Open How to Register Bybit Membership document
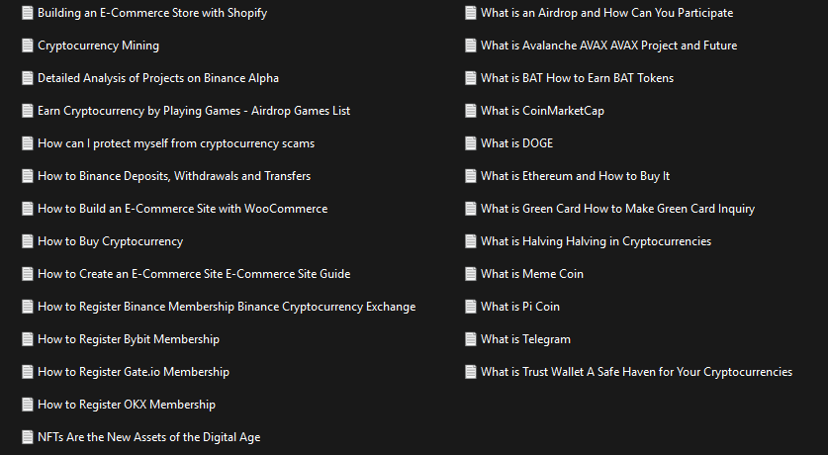828x455 pixels. click(129, 339)
